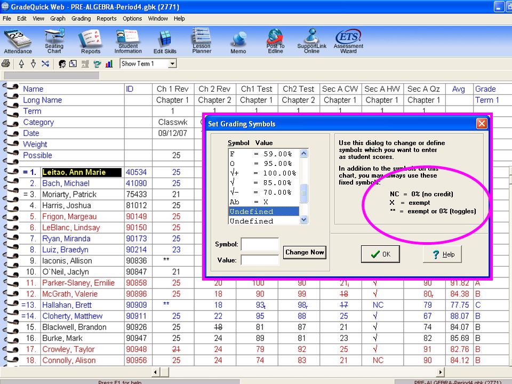Click the Avg column header

[x=459, y=89]
